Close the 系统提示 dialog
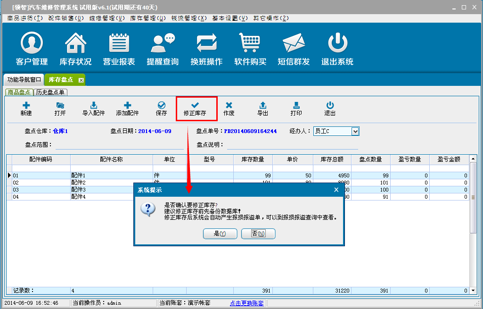The width and height of the screenshot is (483, 309). pos(336,190)
